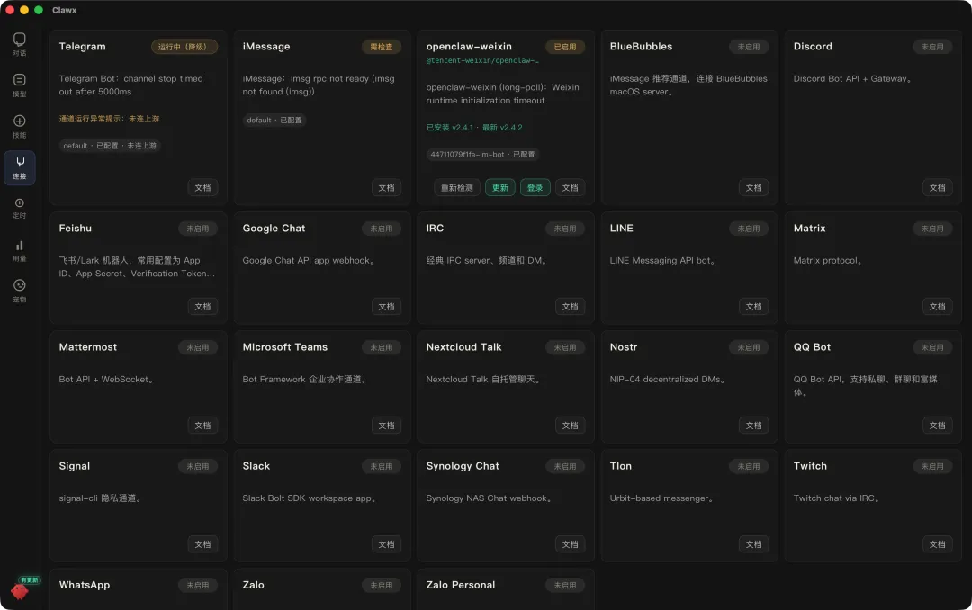The height and width of the screenshot is (610, 972).
Task: Open 文档 for Discord card
Action: tap(937, 188)
